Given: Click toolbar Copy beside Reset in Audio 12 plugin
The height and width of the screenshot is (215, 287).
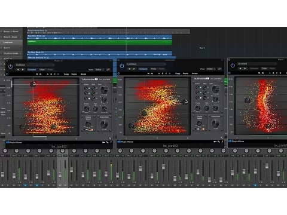Looking at the screenshot, I should click(66, 74).
